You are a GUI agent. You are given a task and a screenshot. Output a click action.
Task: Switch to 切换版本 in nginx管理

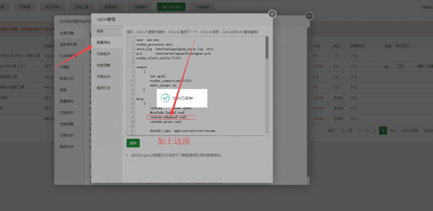pos(103,54)
